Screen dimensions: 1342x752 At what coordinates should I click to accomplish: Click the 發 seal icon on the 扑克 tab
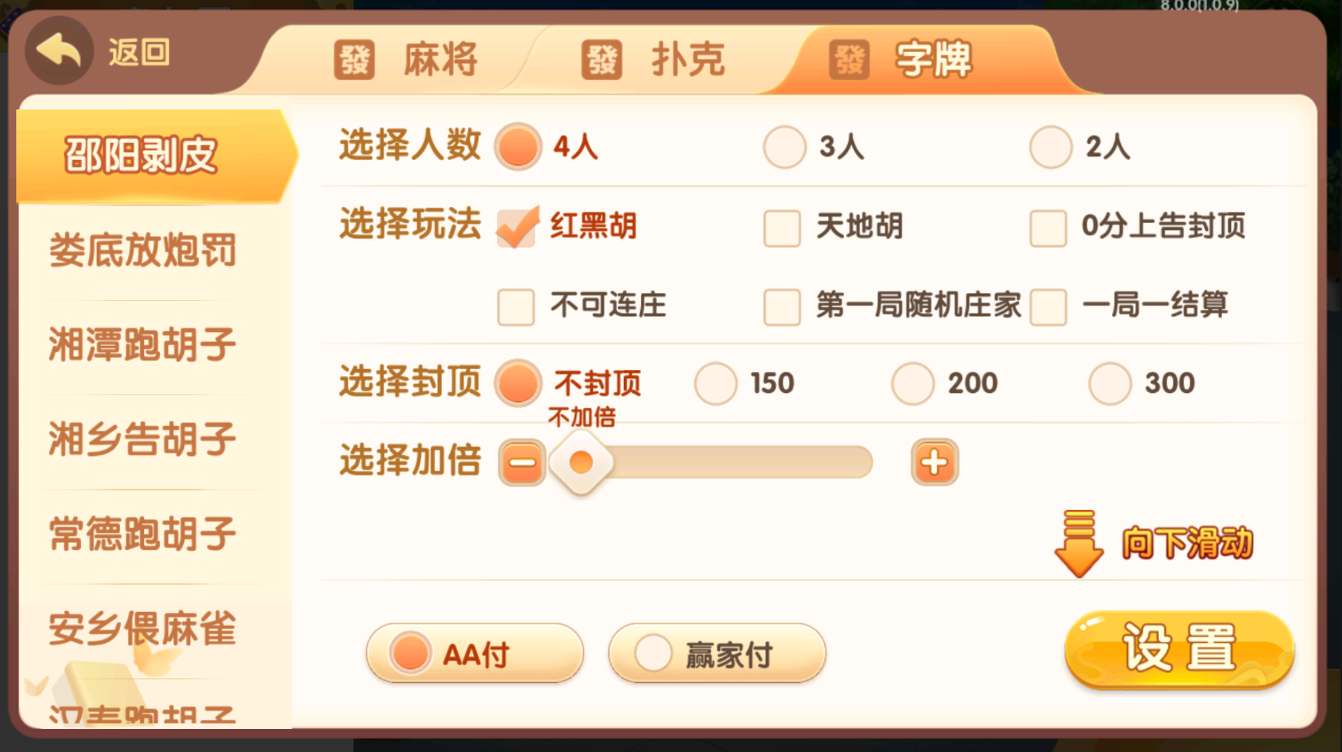pos(601,60)
